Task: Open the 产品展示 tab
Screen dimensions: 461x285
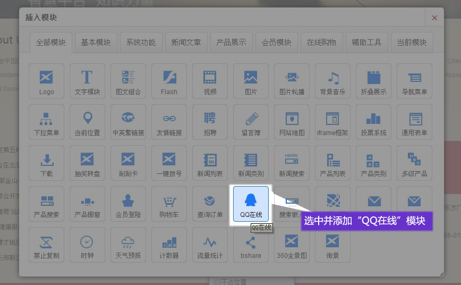Action: [x=231, y=43]
